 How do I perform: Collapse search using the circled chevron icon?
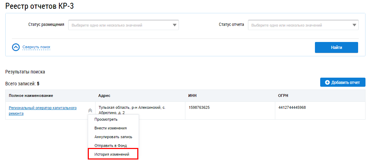(16, 47)
